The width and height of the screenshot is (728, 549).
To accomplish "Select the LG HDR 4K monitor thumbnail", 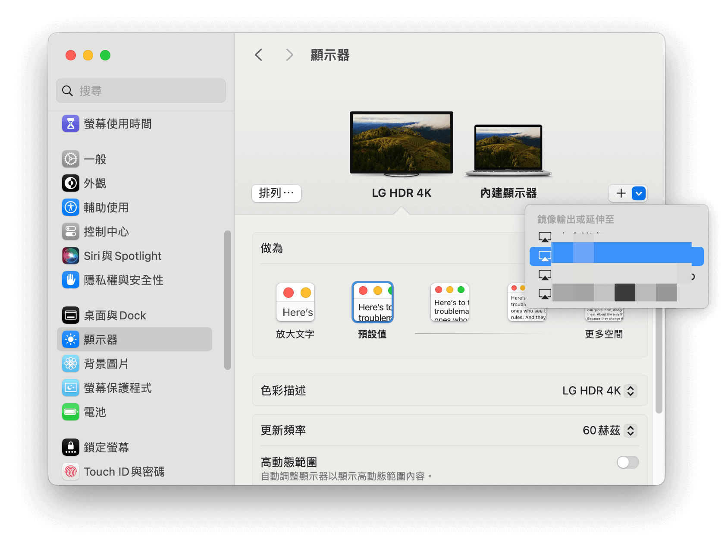I will (x=402, y=144).
